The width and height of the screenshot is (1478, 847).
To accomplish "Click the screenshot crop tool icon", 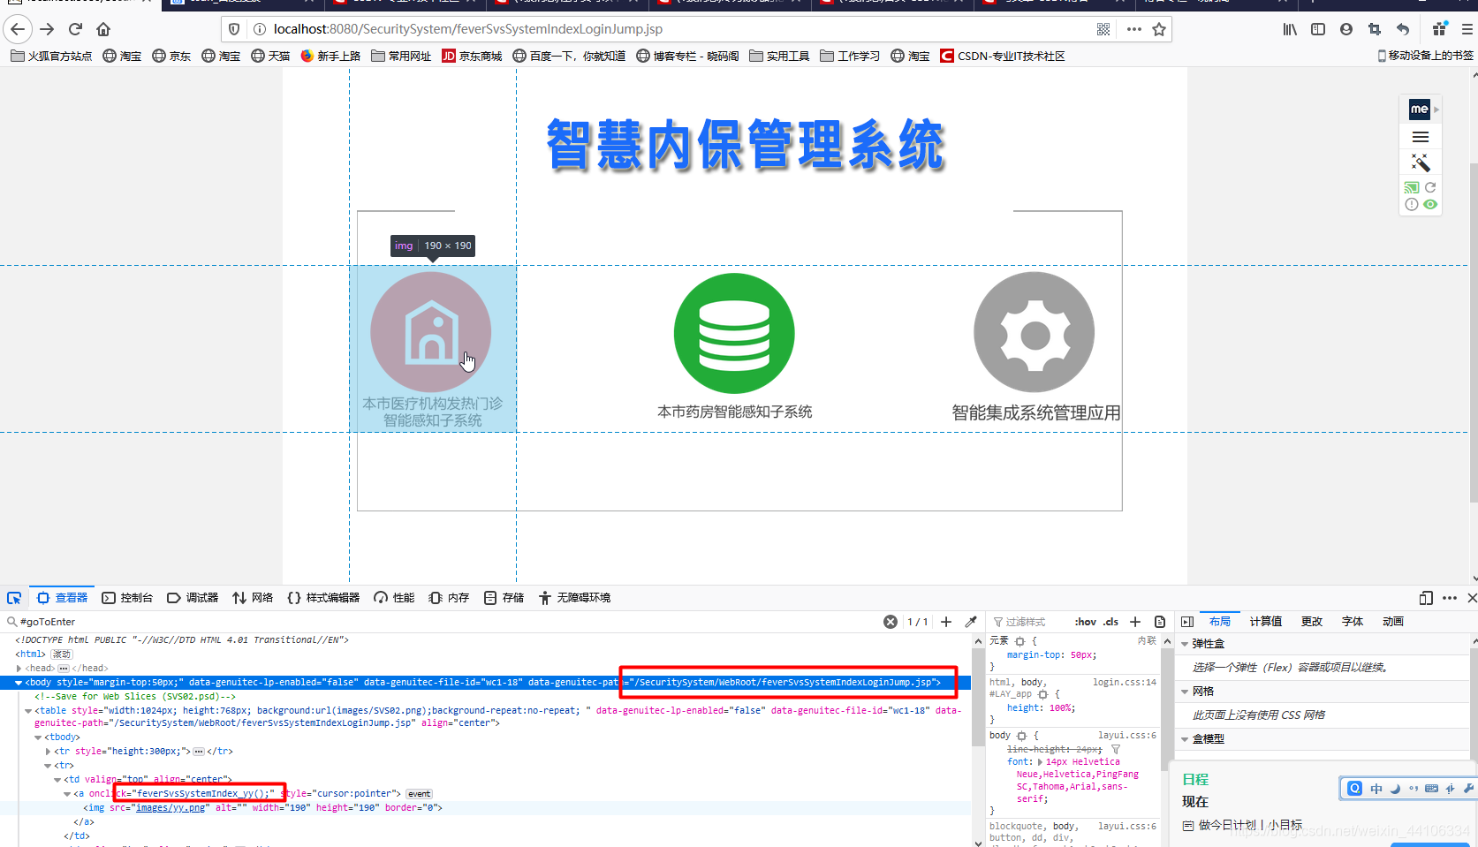I will [1375, 29].
